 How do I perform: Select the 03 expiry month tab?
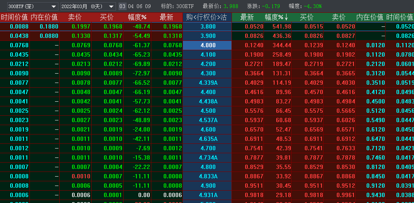tap(122, 6)
